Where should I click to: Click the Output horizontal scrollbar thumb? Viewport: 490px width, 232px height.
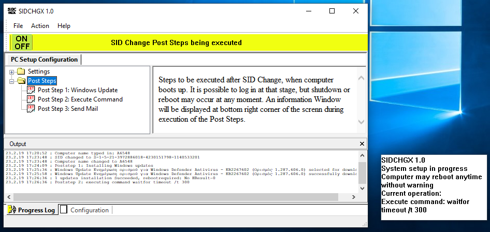pyautogui.click(x=176, y=197)
